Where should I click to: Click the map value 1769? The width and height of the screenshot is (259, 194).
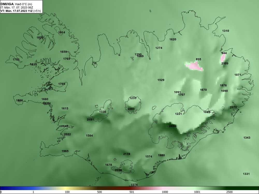pyautogui.click(x=62, y=84)
